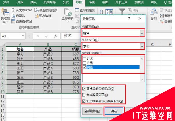The width and height of the screenshot is (175, 121).
Task: Click From Web (自网站) icon
Action: pyautogui.click(x=13, y=16)
